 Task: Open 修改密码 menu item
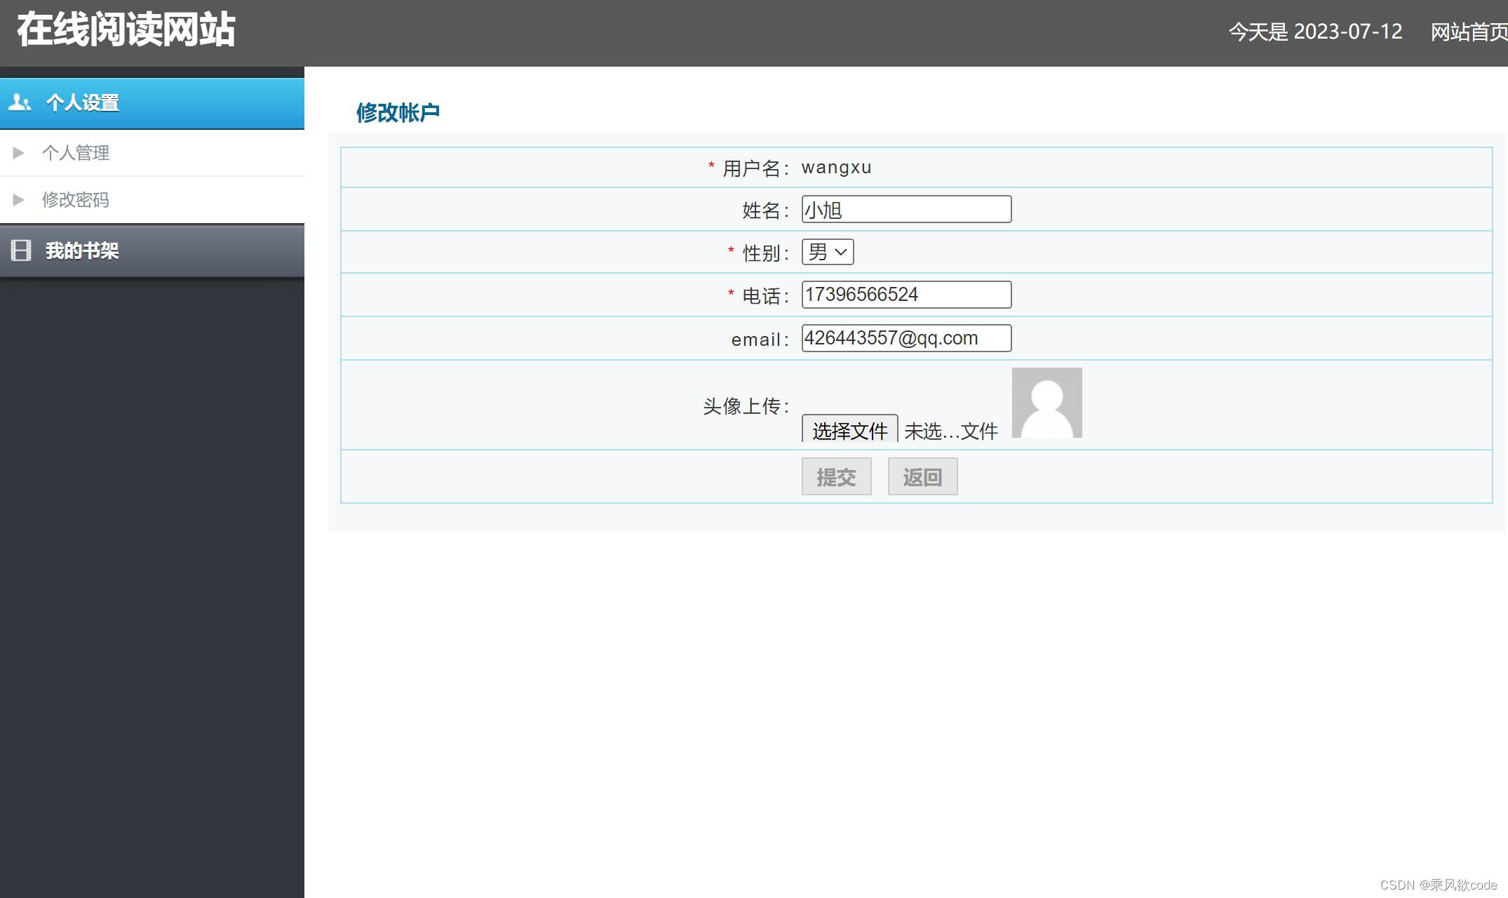76,200
